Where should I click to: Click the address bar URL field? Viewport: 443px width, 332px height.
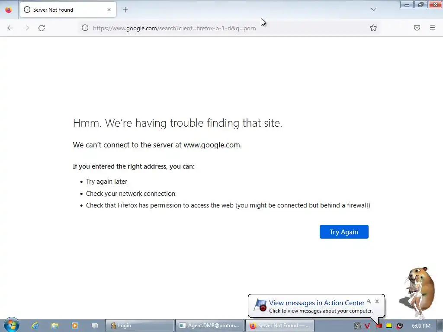(x=229, y=28)
